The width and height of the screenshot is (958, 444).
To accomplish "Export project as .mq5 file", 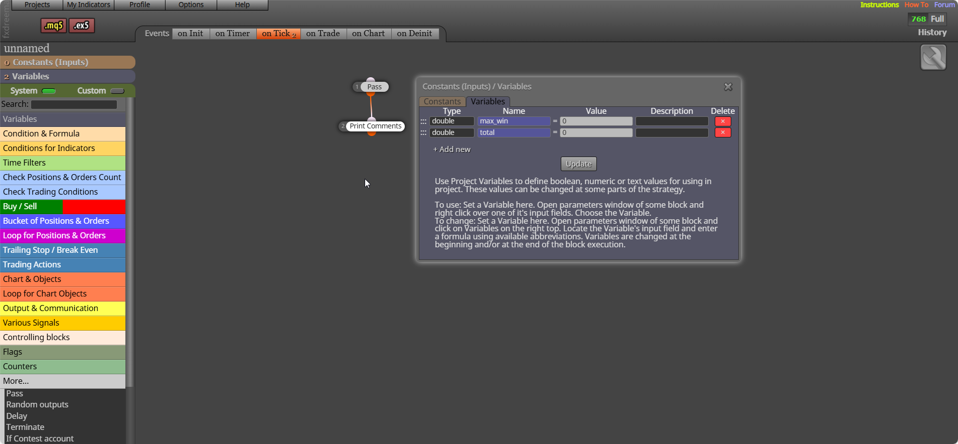I will pyautogui.click(x=53, y=26).
